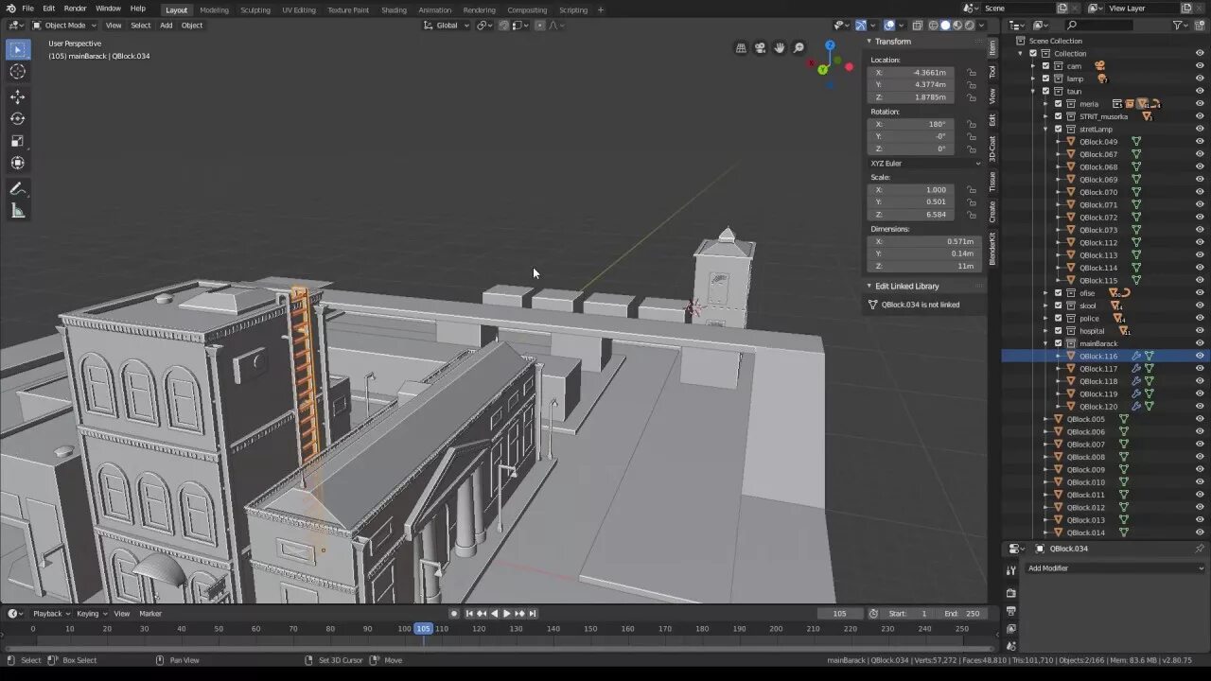Click Play in the timeline playback controls
Screen dimensions: 1211x681
tap(506, 613)
